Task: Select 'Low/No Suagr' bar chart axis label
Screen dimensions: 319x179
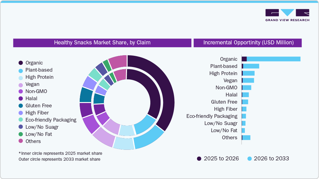Action: (x=221, y=123)
